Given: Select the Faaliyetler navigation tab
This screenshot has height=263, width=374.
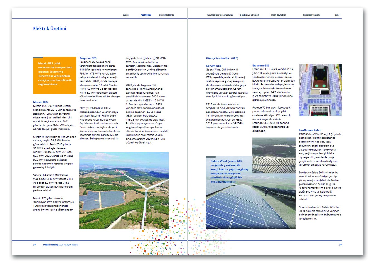Looking at the screenshot, I should coord(146,15).
